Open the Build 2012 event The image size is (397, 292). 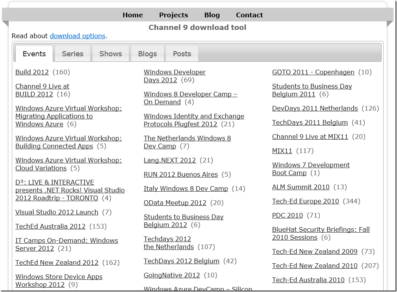pos(32,72)
